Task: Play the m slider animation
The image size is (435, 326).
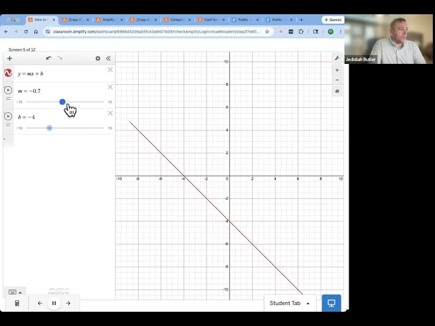Action: [8, 90]
